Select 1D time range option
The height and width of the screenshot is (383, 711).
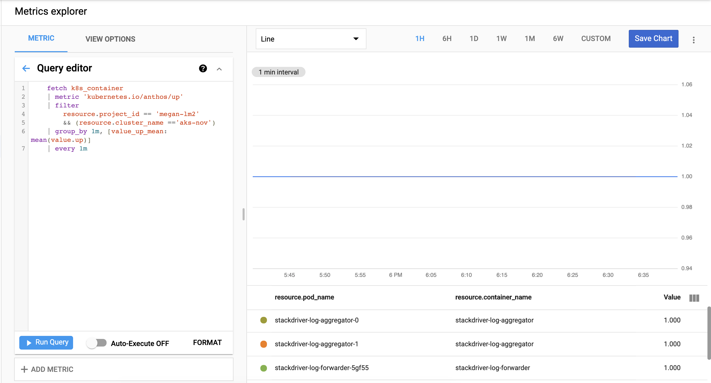pyautogui.click(x=474, y=39)
